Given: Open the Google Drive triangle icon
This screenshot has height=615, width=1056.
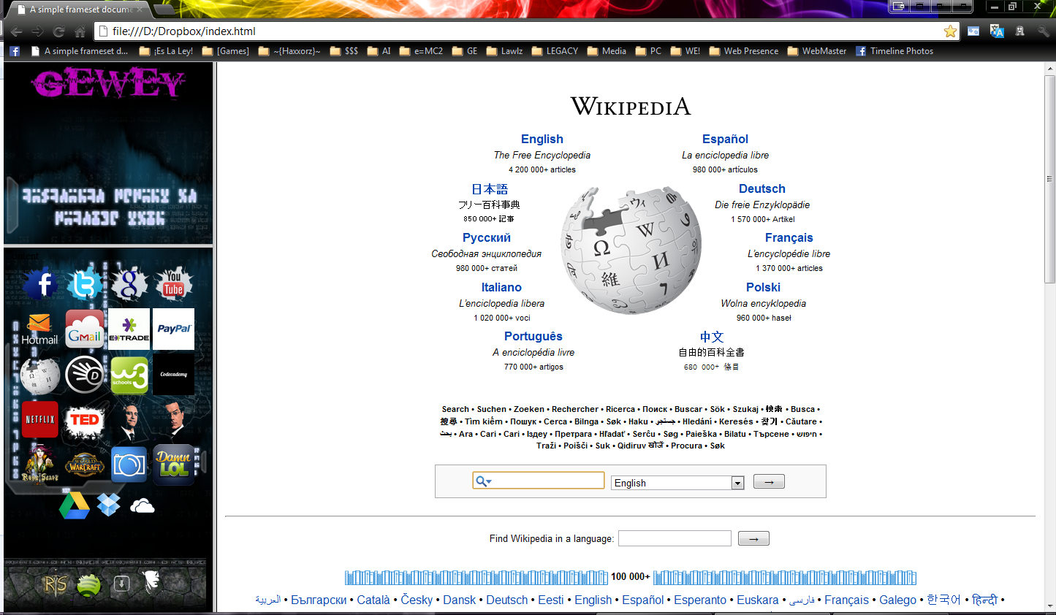Looking at the screenshot, I should pyautogui.click(x=74, y=505).
